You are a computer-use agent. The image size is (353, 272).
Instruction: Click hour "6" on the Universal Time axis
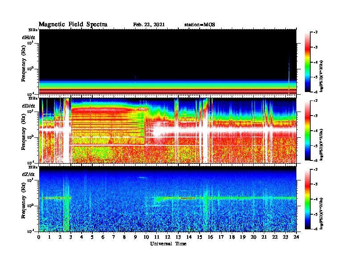coord(103,237)
